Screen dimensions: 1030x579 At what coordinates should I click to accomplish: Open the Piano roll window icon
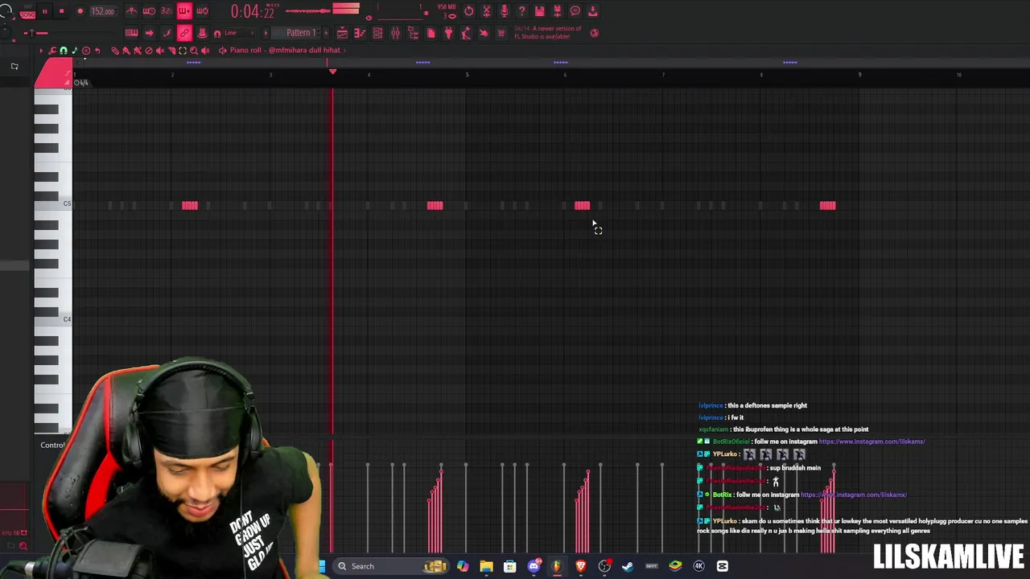point(359,34)
